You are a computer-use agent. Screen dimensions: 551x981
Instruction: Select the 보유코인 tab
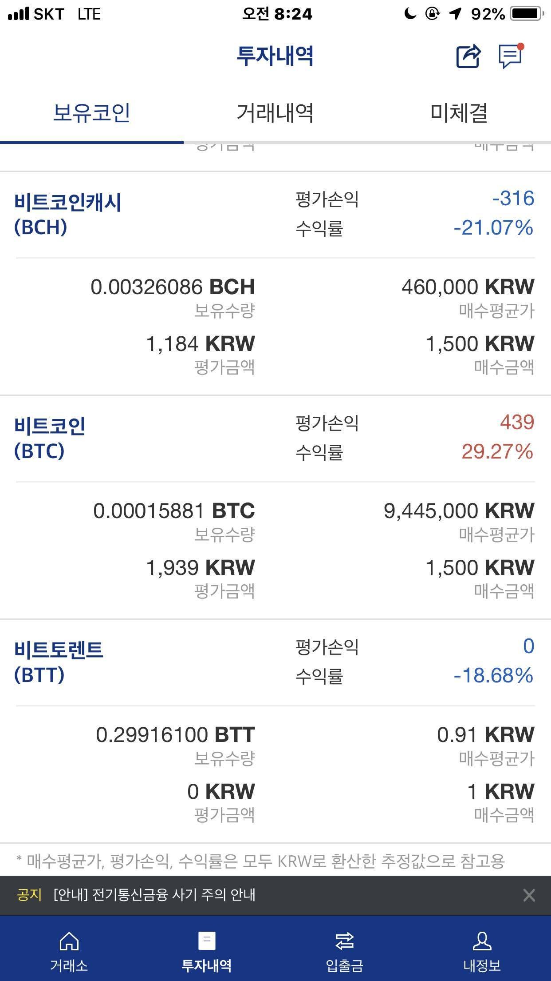(91, 113)
